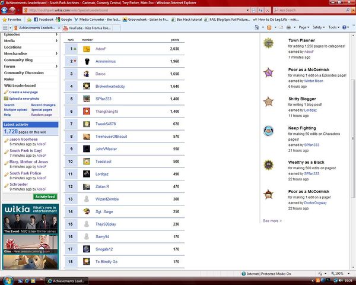This screenshot has height=285, width=356.
Task: Click Annonnimus's avatar icon
Action: coord(87,61)
